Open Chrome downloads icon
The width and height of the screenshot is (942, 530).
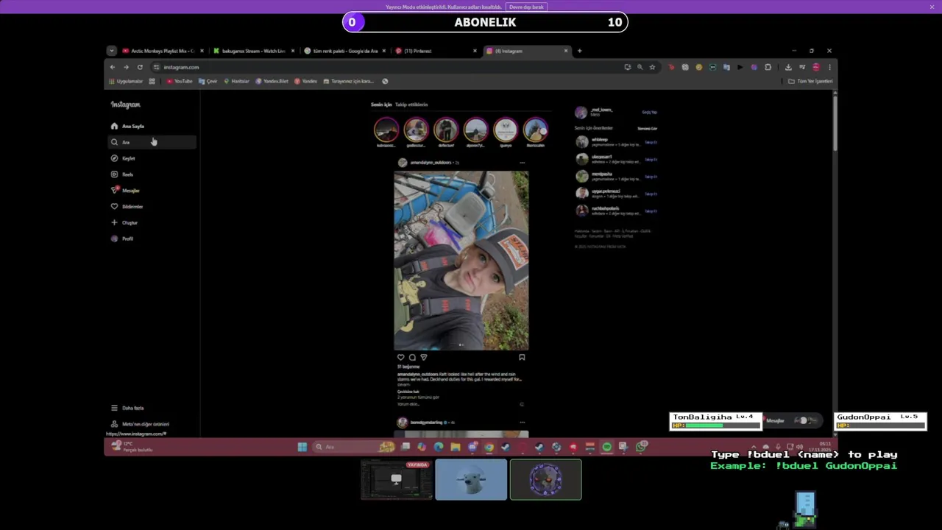point(788,67)
